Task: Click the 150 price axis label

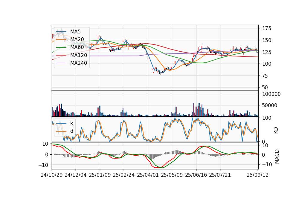Action: [267, 40]
